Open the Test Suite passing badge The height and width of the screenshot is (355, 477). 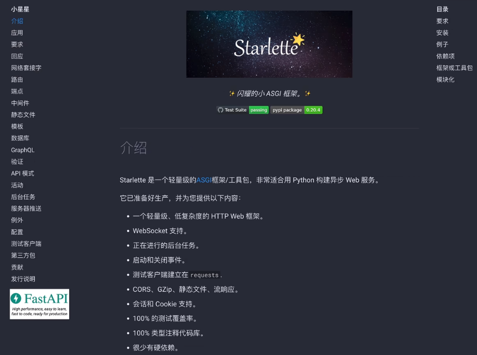click(x=243, y=110)
